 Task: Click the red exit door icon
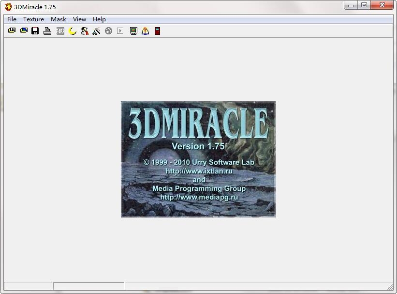(157, 31)
